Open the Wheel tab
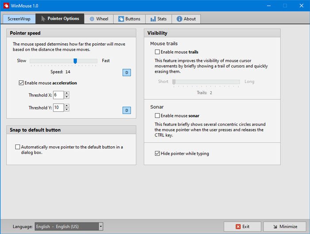Viewport: 310px width, 234px height. pyautogui.click(x=99, y=19)
